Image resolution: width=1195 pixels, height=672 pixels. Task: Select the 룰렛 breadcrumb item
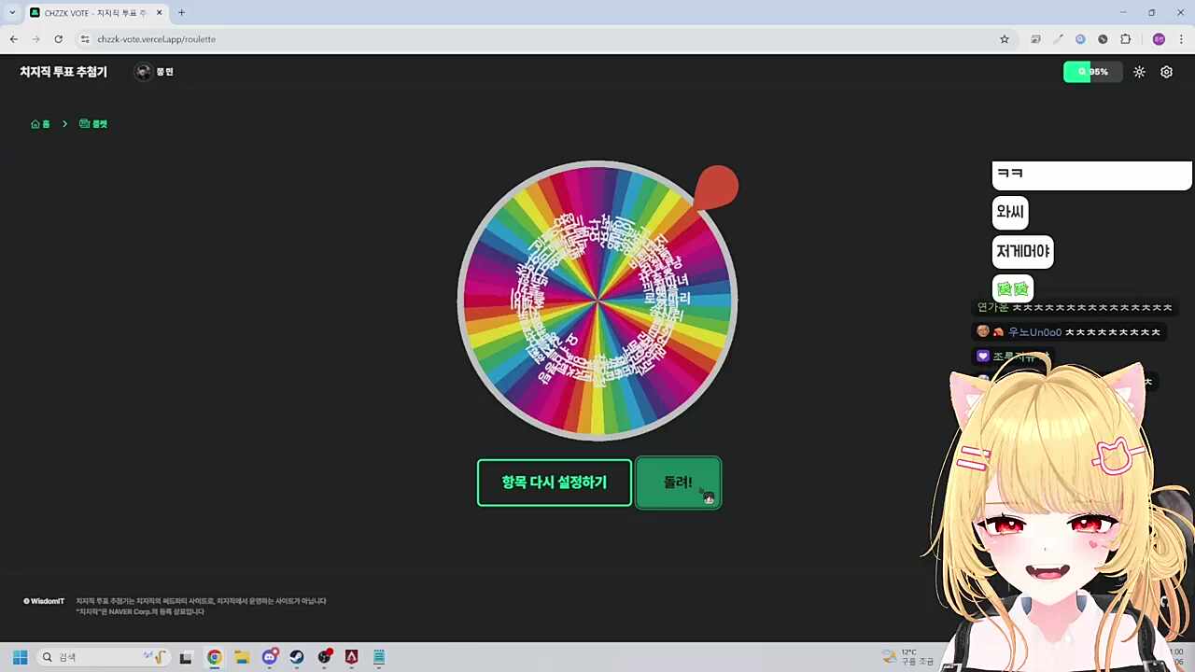click(93, 124)
